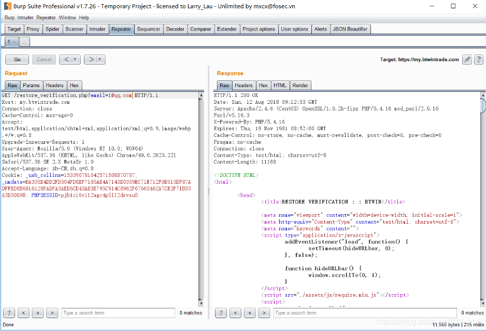
Task: Go to previous response search match
Action: coord(236,313)
